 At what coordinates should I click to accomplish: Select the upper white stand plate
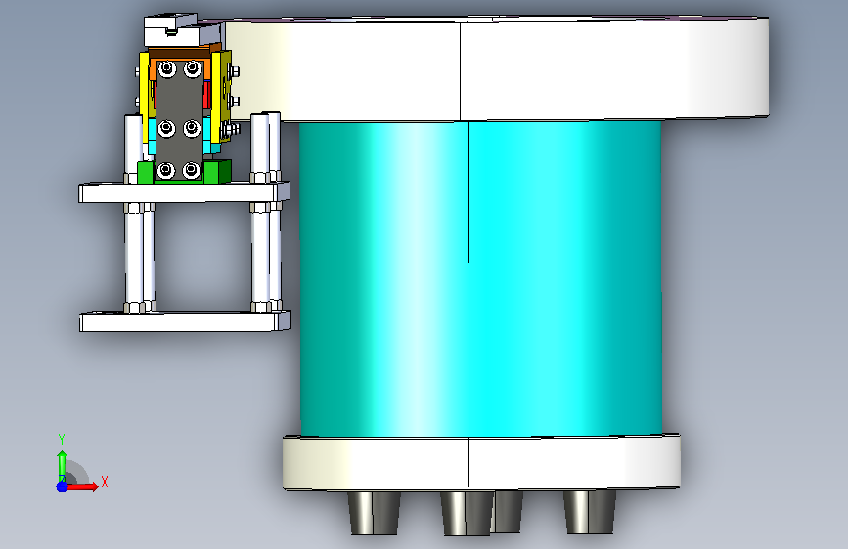click(184, 192)
